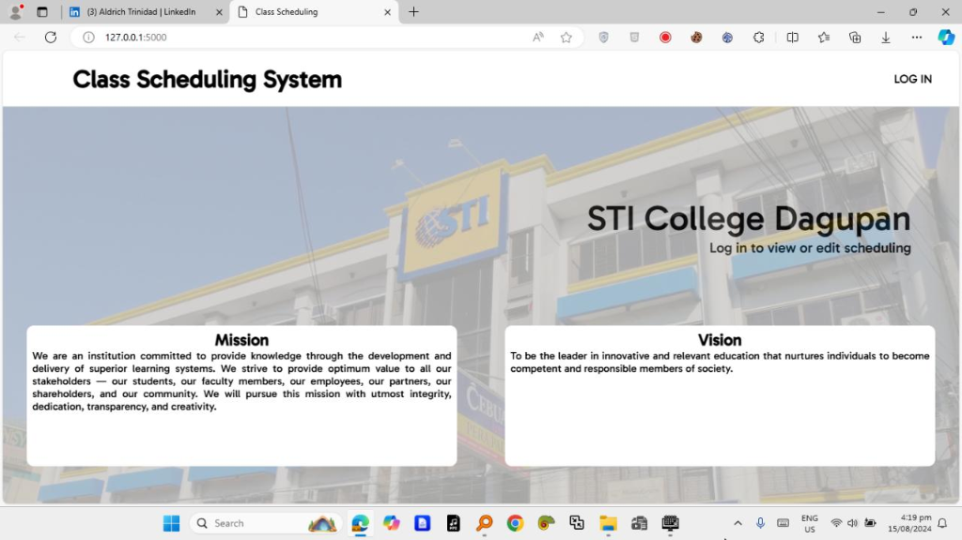Switch ENG US input language

coord(809,523)
